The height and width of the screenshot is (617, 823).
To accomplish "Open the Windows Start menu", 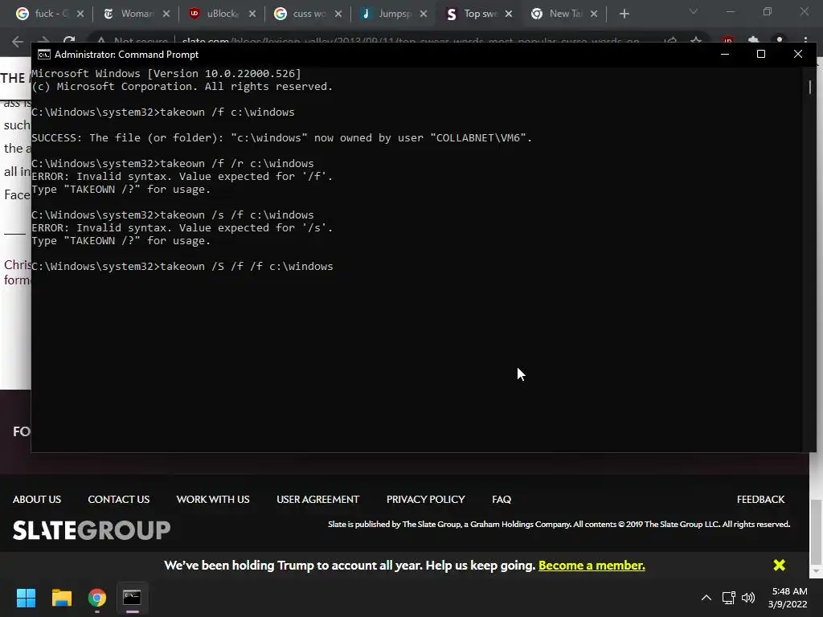I will (x=26, y=598).
